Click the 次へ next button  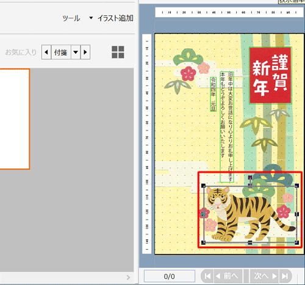pyautogui.click(x=265, y=276)
